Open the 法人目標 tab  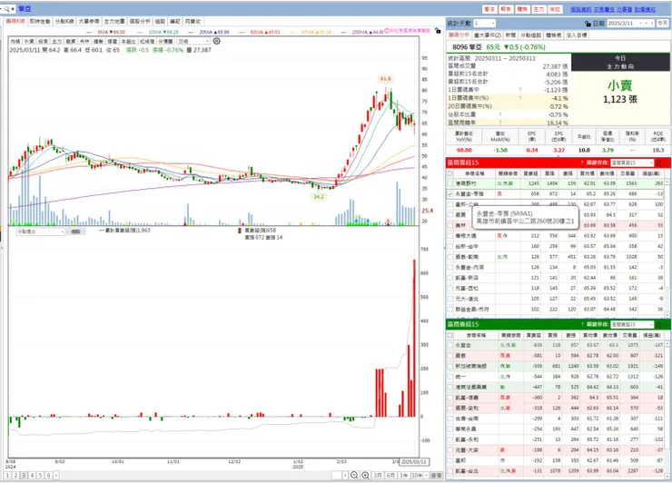tap(577, 35)
